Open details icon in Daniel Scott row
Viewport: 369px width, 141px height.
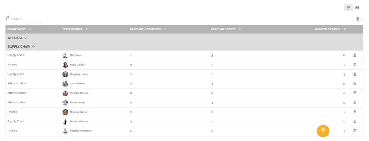point(355,102)
